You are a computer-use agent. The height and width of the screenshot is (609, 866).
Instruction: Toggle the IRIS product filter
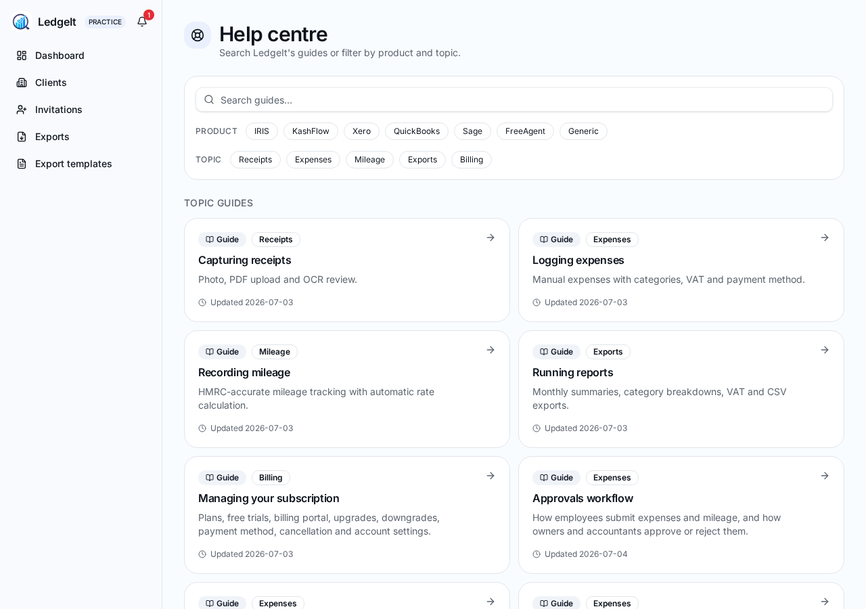click(262, 131)
